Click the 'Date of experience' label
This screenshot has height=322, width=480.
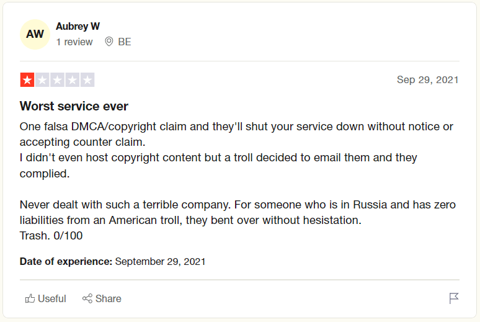[66, 262]
